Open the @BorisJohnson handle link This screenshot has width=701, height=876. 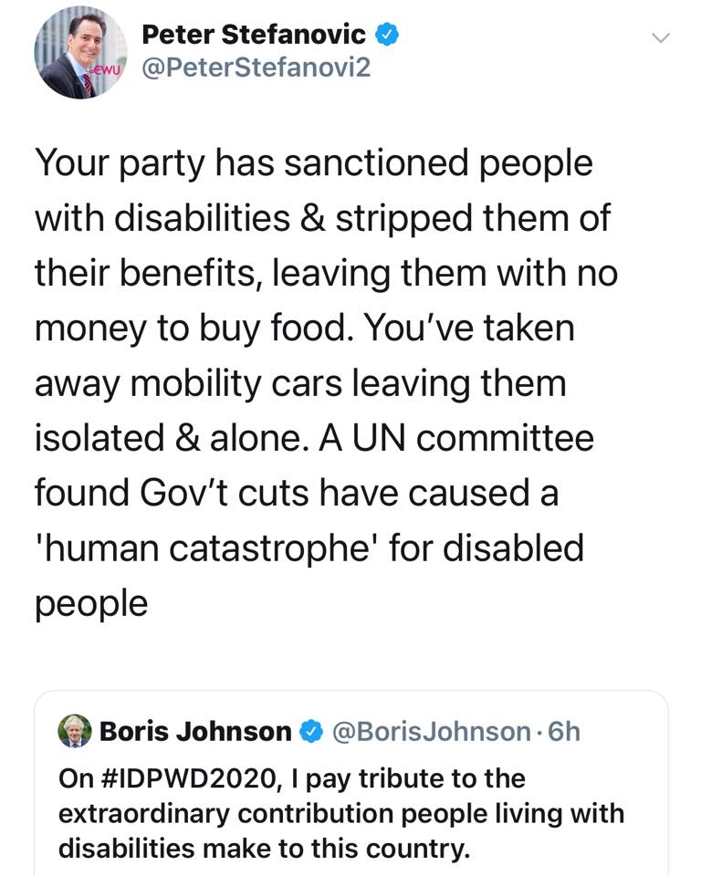coord(432,731)
